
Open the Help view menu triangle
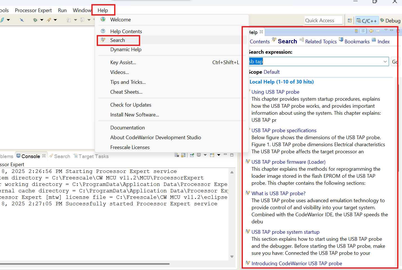(x=386, y=30)
